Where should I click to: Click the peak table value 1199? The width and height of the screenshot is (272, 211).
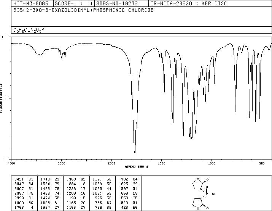tap(72, 198)
